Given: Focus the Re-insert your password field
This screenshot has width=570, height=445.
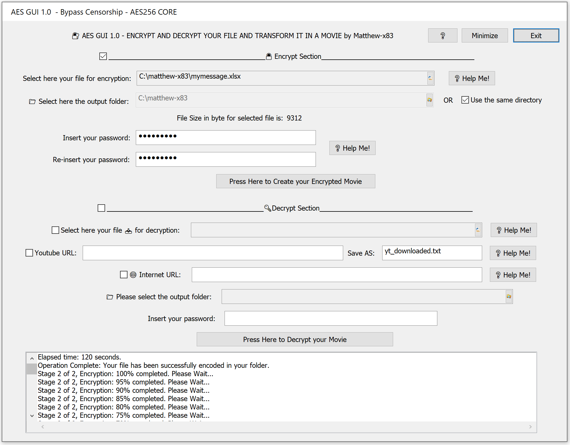Looking at the screenshot, I should pyautogui.click(x=226, y=160).
